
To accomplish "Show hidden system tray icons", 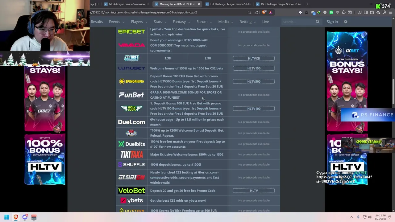I will (x=351, y=217).
